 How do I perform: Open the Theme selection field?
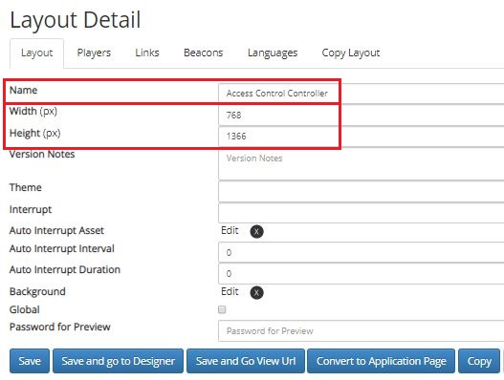pyautogui.click(x=361, y=191)
